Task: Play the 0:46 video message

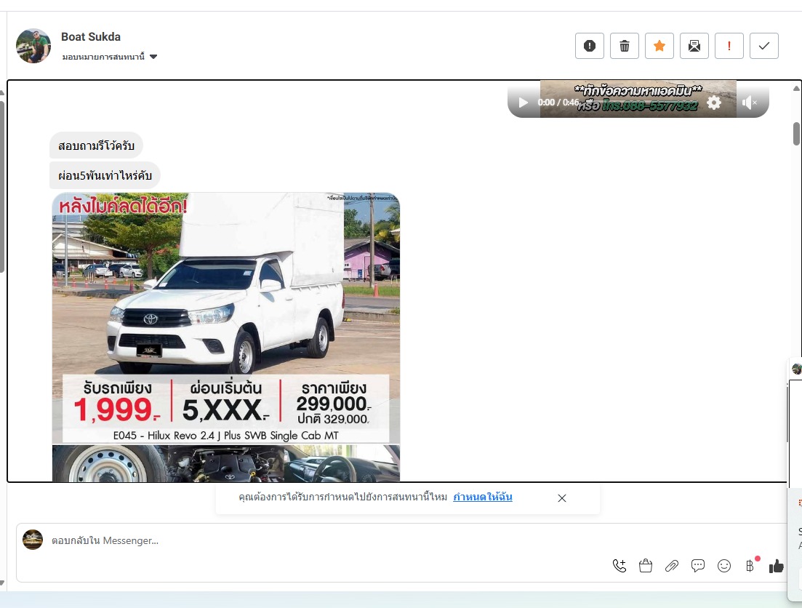Action: tap(524, 103)
